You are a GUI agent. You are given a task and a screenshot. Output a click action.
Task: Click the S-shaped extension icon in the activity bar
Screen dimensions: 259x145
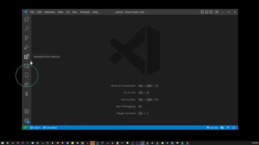tap(27, 94)
